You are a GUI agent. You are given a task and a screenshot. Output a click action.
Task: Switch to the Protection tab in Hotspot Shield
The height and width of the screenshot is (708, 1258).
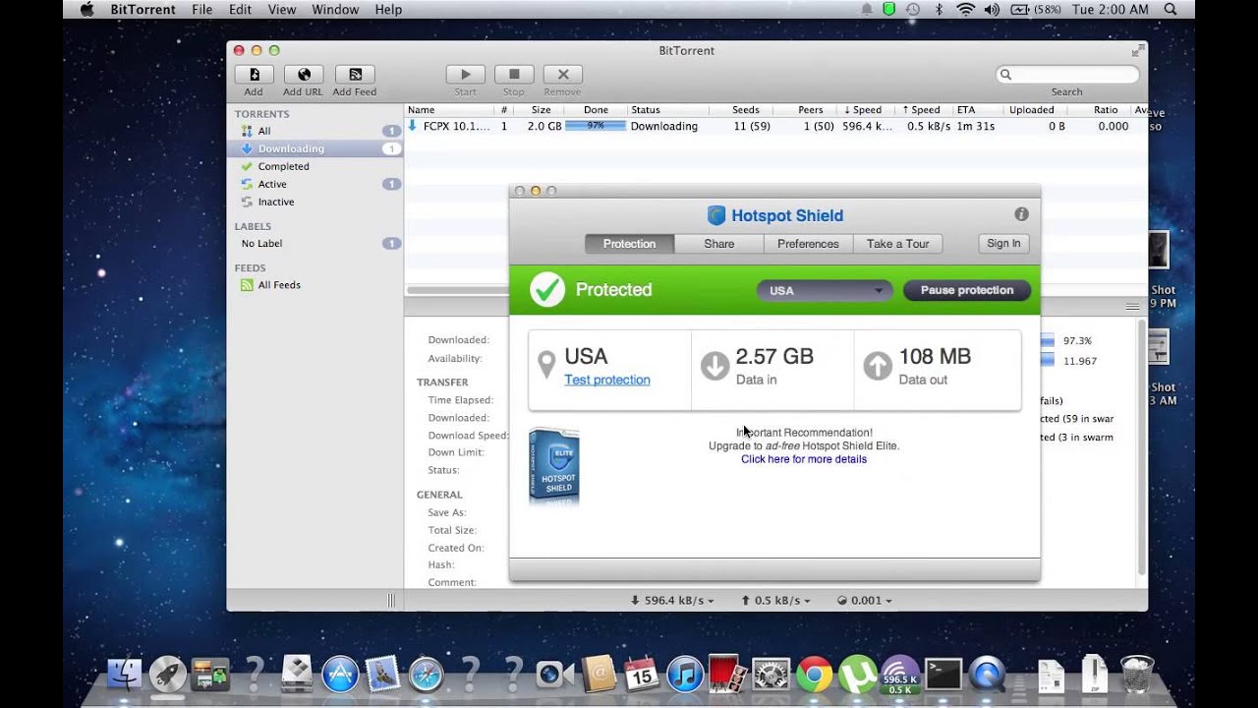[629, 244]
